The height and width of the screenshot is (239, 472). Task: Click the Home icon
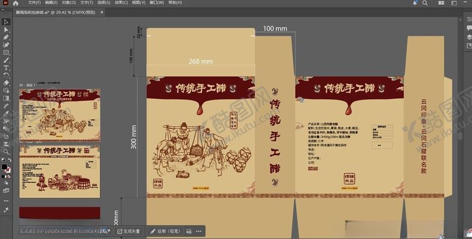click(16, 3)
